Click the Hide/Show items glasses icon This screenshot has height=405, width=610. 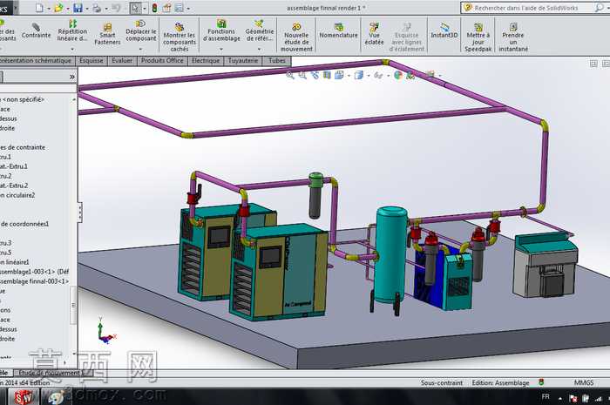pos(377,75)
